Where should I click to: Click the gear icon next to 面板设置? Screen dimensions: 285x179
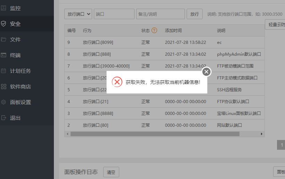point(3,102)
